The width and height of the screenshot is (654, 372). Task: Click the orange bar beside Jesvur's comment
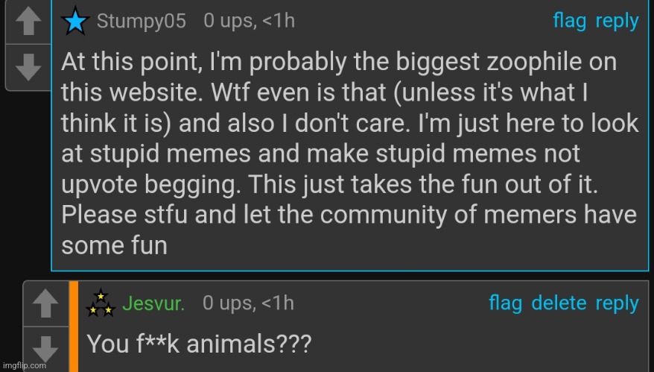(74, 326)
